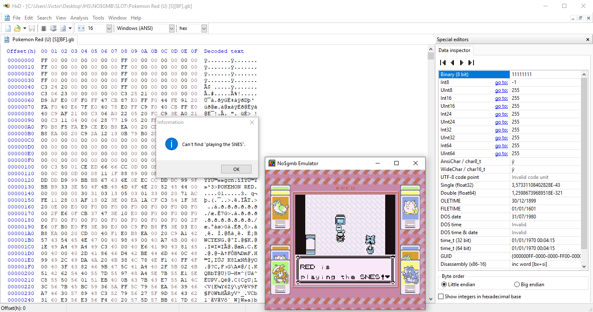The height and width of the screenshot is (312, 593).
Task: Create a new file with toolbar icon
Action: pyautogui.click(x=8, y=28)
